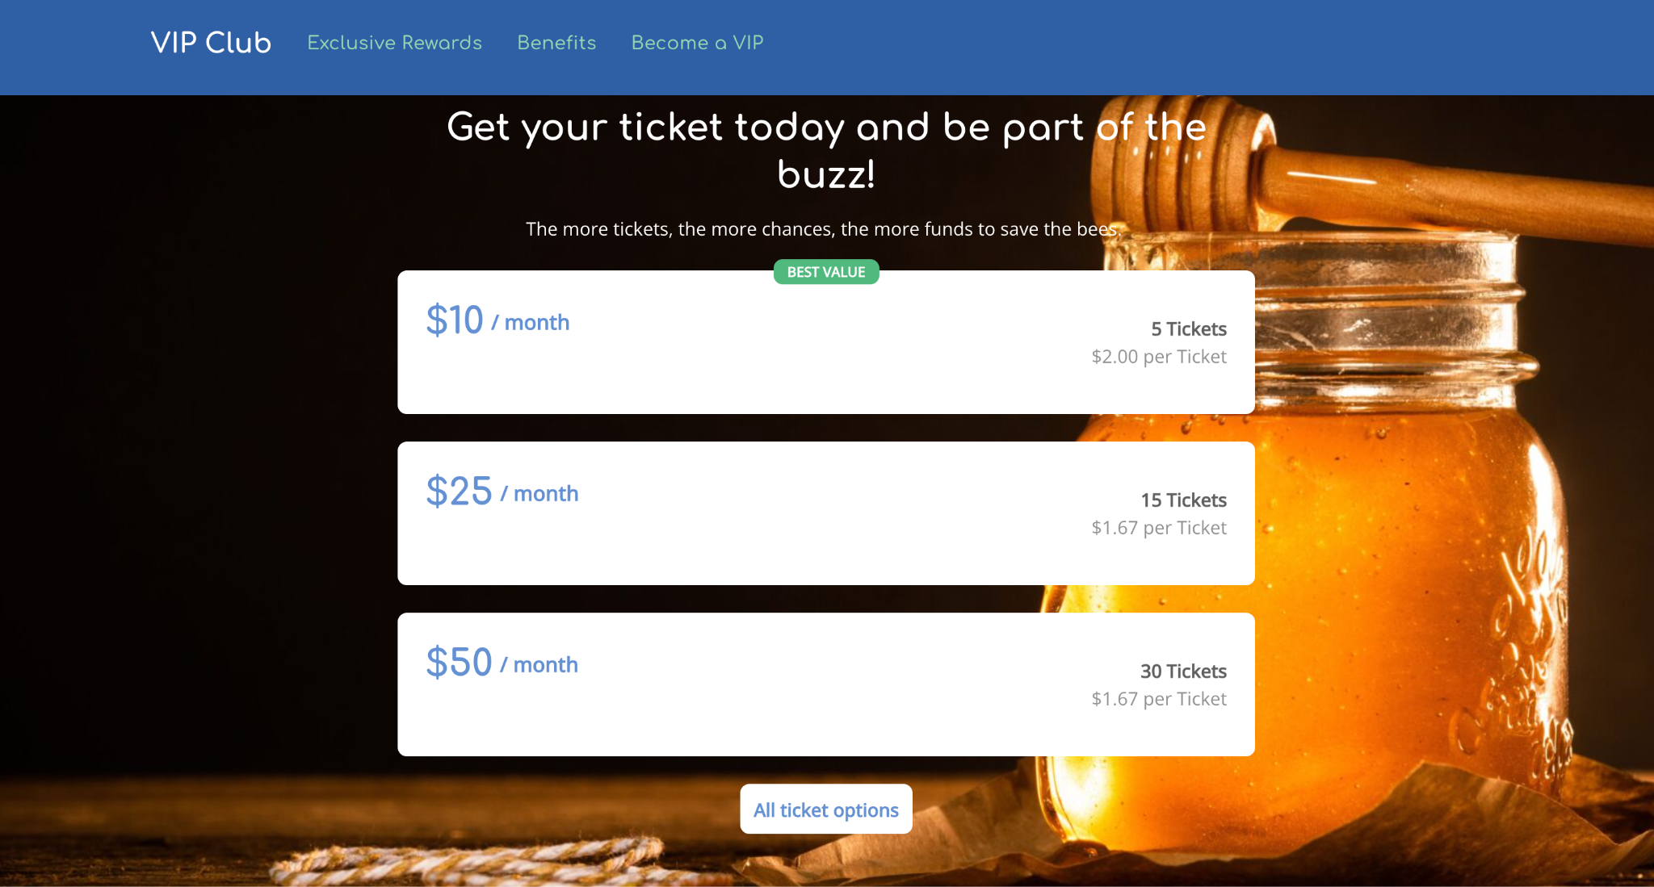
Task: Click the VIP Club logo text
Action: [x=211, y=43]
